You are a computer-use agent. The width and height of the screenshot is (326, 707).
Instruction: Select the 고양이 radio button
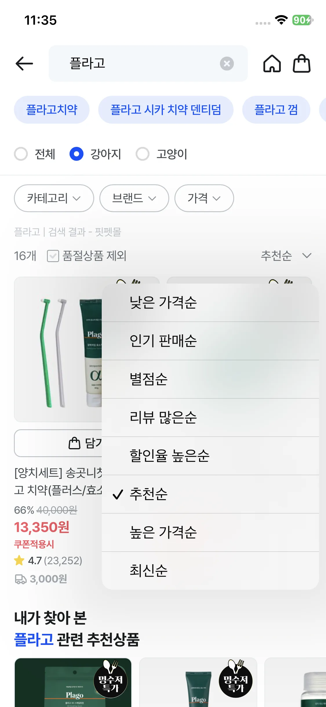143,154
